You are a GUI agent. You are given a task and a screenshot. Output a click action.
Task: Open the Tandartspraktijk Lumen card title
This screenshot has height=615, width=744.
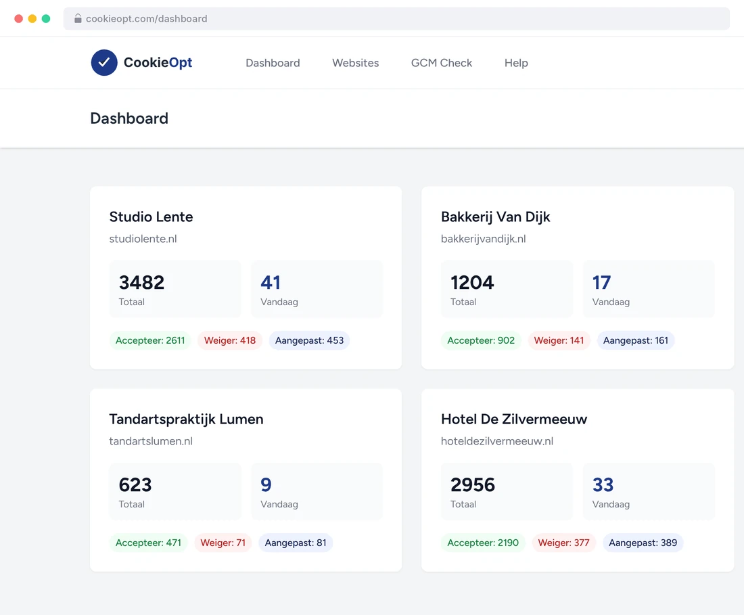coord(186,419)
